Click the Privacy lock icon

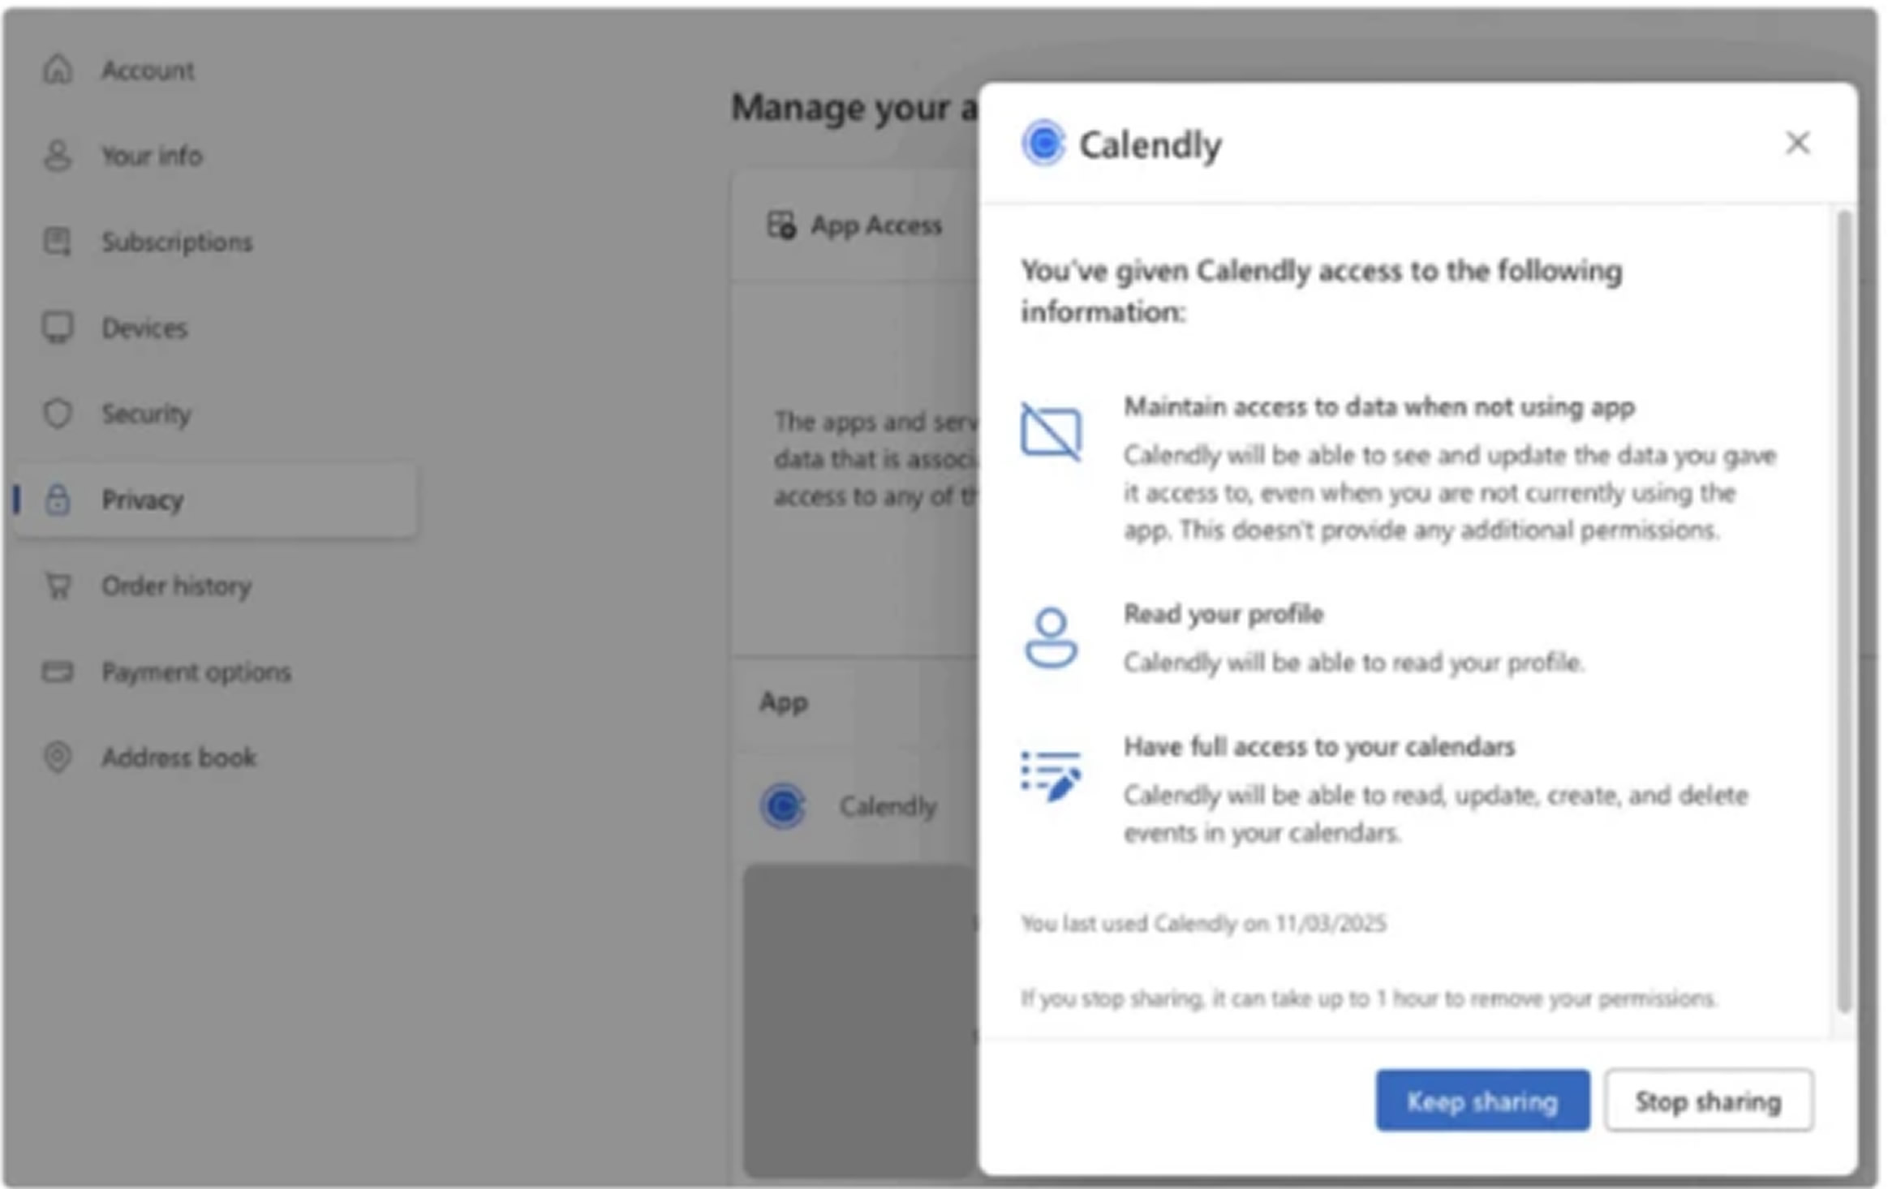click(x=58, y=500)
